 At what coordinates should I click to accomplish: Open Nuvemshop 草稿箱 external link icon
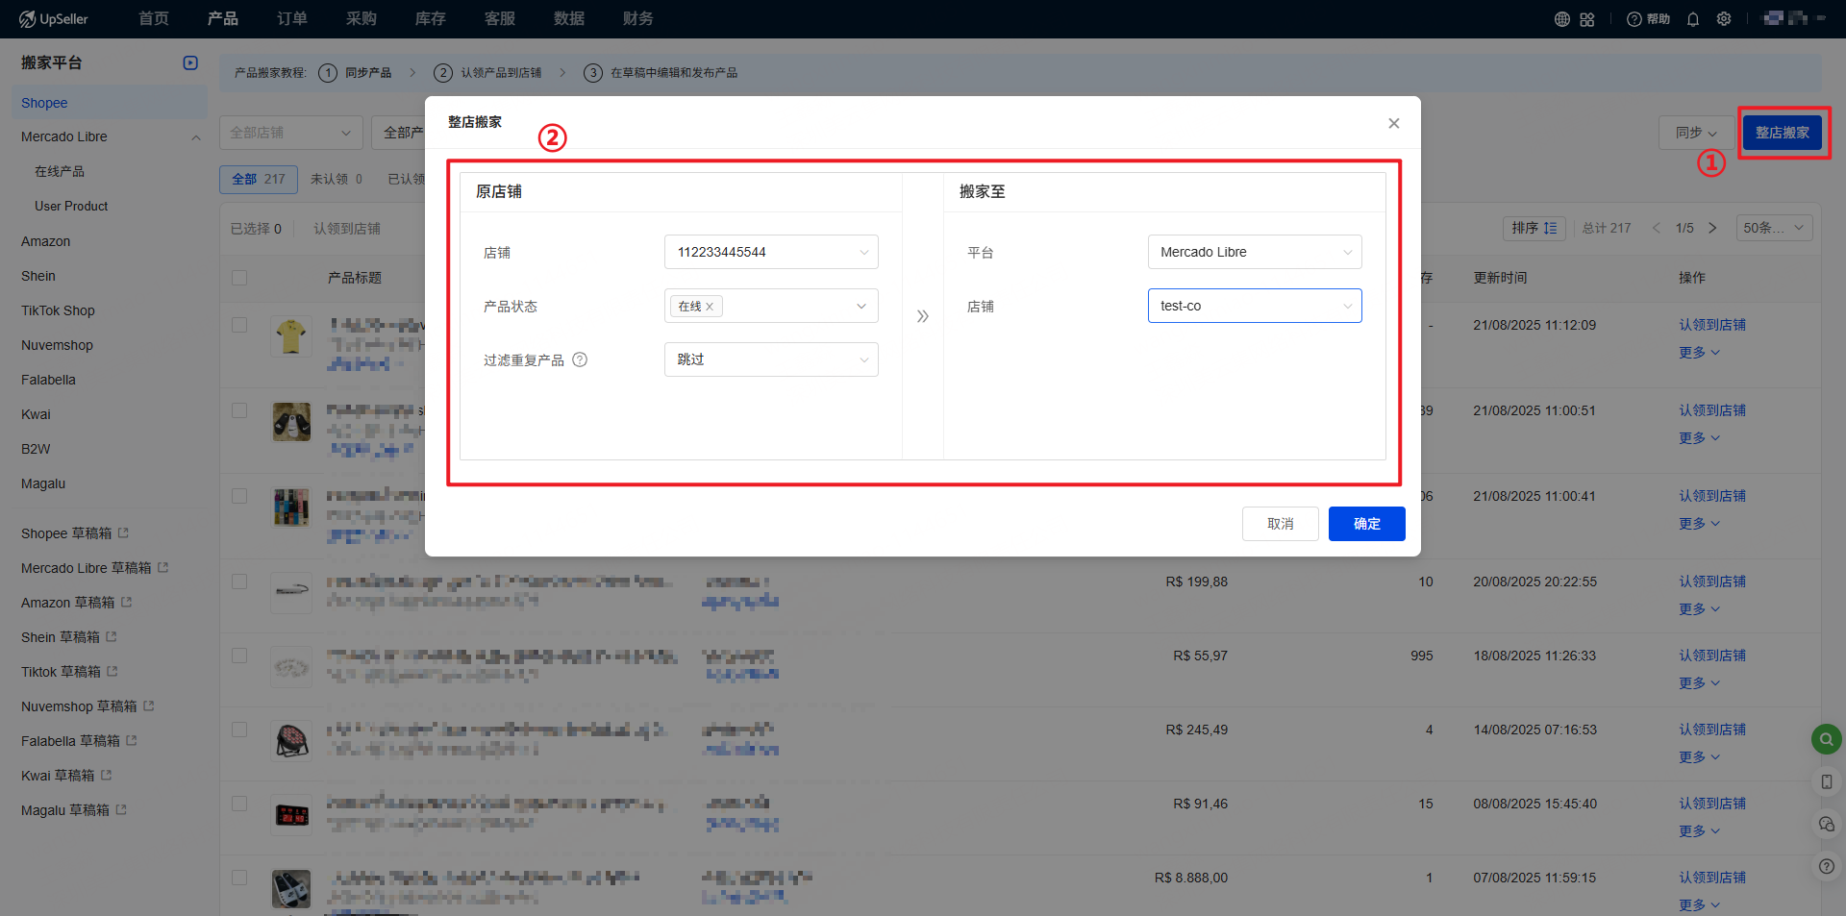[x=149, y=706]
